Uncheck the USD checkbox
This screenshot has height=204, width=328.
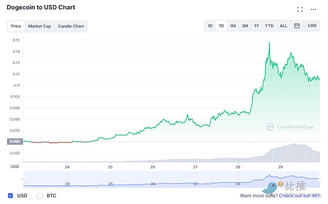coord(10,196)
